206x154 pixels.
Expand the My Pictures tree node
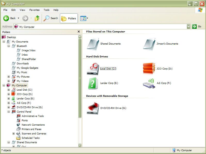click(x=9, y=77)
